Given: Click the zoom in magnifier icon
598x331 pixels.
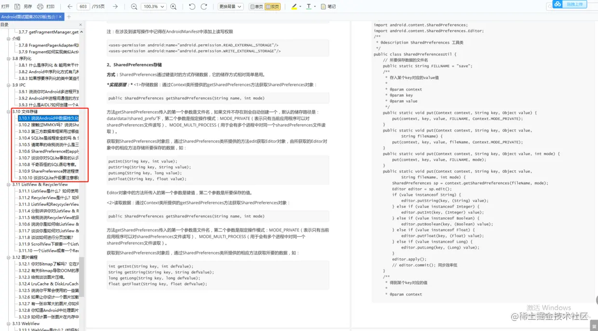Looking at the screenshot, I should click(x=173, y=7).
